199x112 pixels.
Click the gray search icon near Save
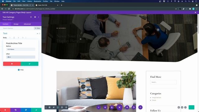179,107
